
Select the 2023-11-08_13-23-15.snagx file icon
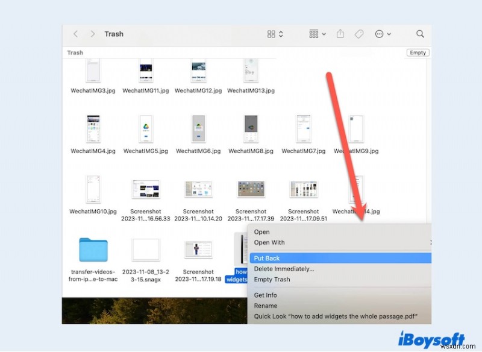coord(146,250)
